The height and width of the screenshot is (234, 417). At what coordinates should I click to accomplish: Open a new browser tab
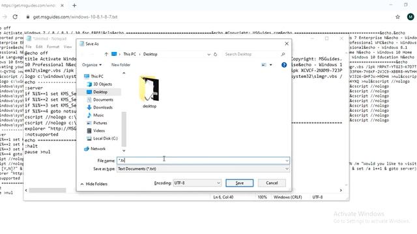coord(74,5)
